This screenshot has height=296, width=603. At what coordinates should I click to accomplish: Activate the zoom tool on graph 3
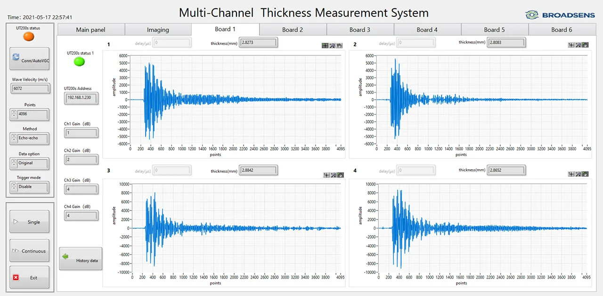334,175
